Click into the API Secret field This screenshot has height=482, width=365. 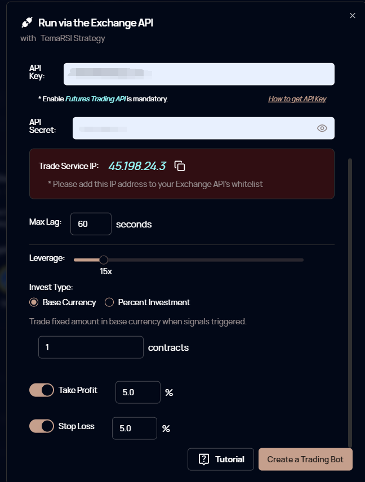192,128
